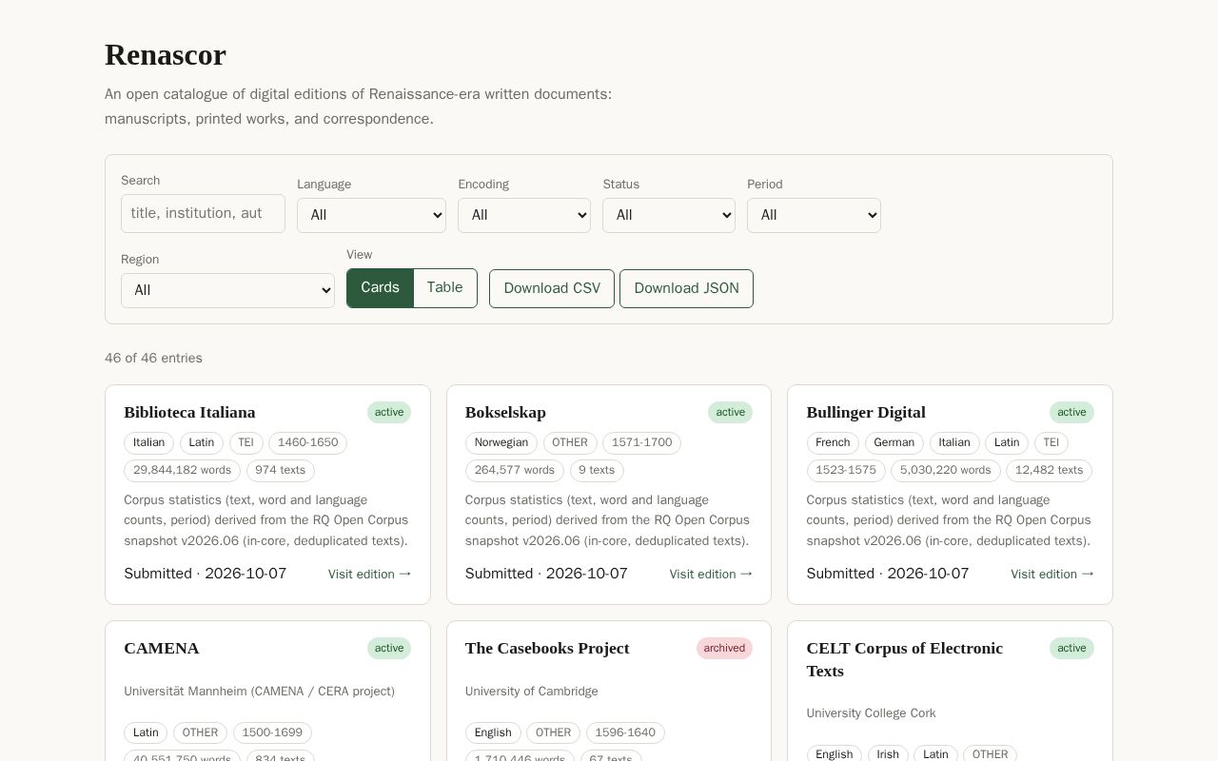Click the 1596-1640 period tag
The height and width of the screenshot is (761, 1218).
(625, 733)
